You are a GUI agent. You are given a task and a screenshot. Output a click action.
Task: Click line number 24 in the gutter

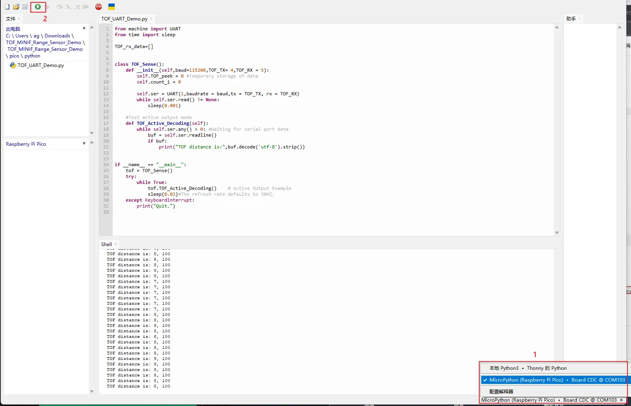[106, 165]
